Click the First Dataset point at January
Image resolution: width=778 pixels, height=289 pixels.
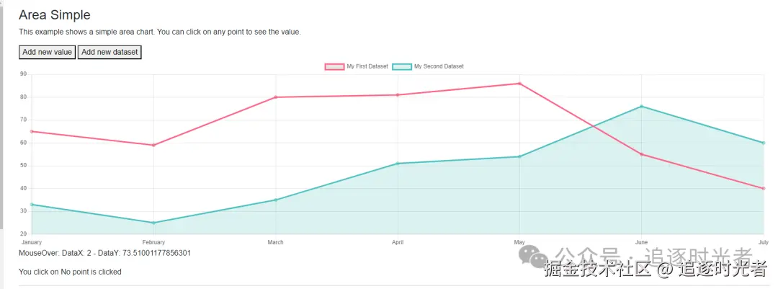pyautogui.click(x=32, y=131)
